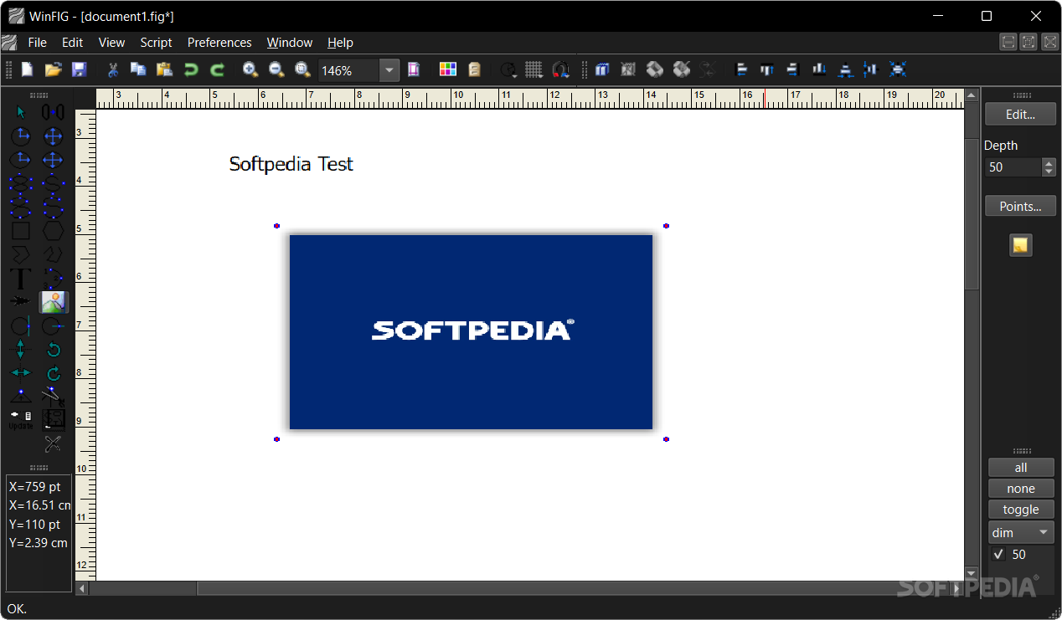Click the Depth value field showing 50
Screen dimensions: 1062x620
1013,167
